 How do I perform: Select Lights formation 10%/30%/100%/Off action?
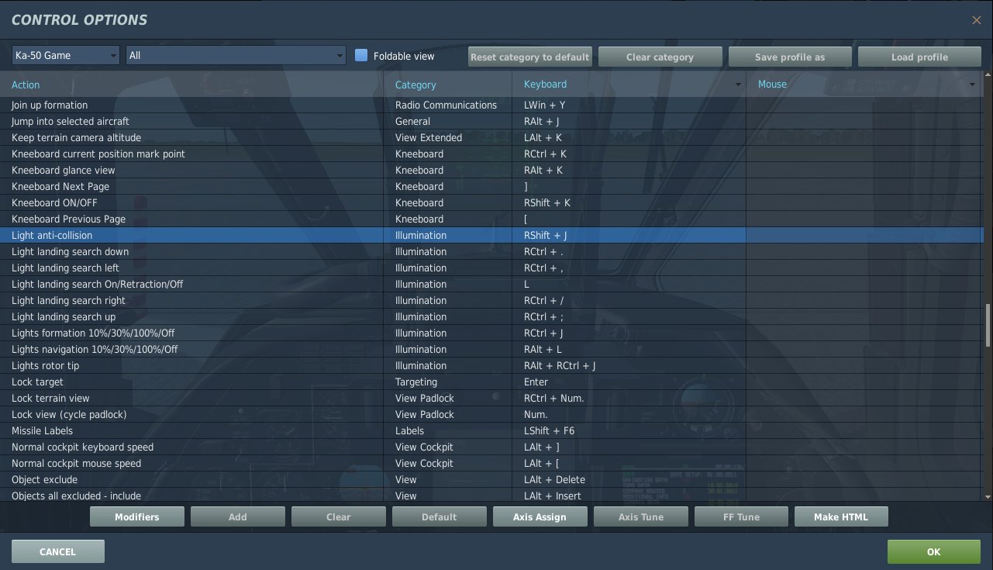coord(93,333)
